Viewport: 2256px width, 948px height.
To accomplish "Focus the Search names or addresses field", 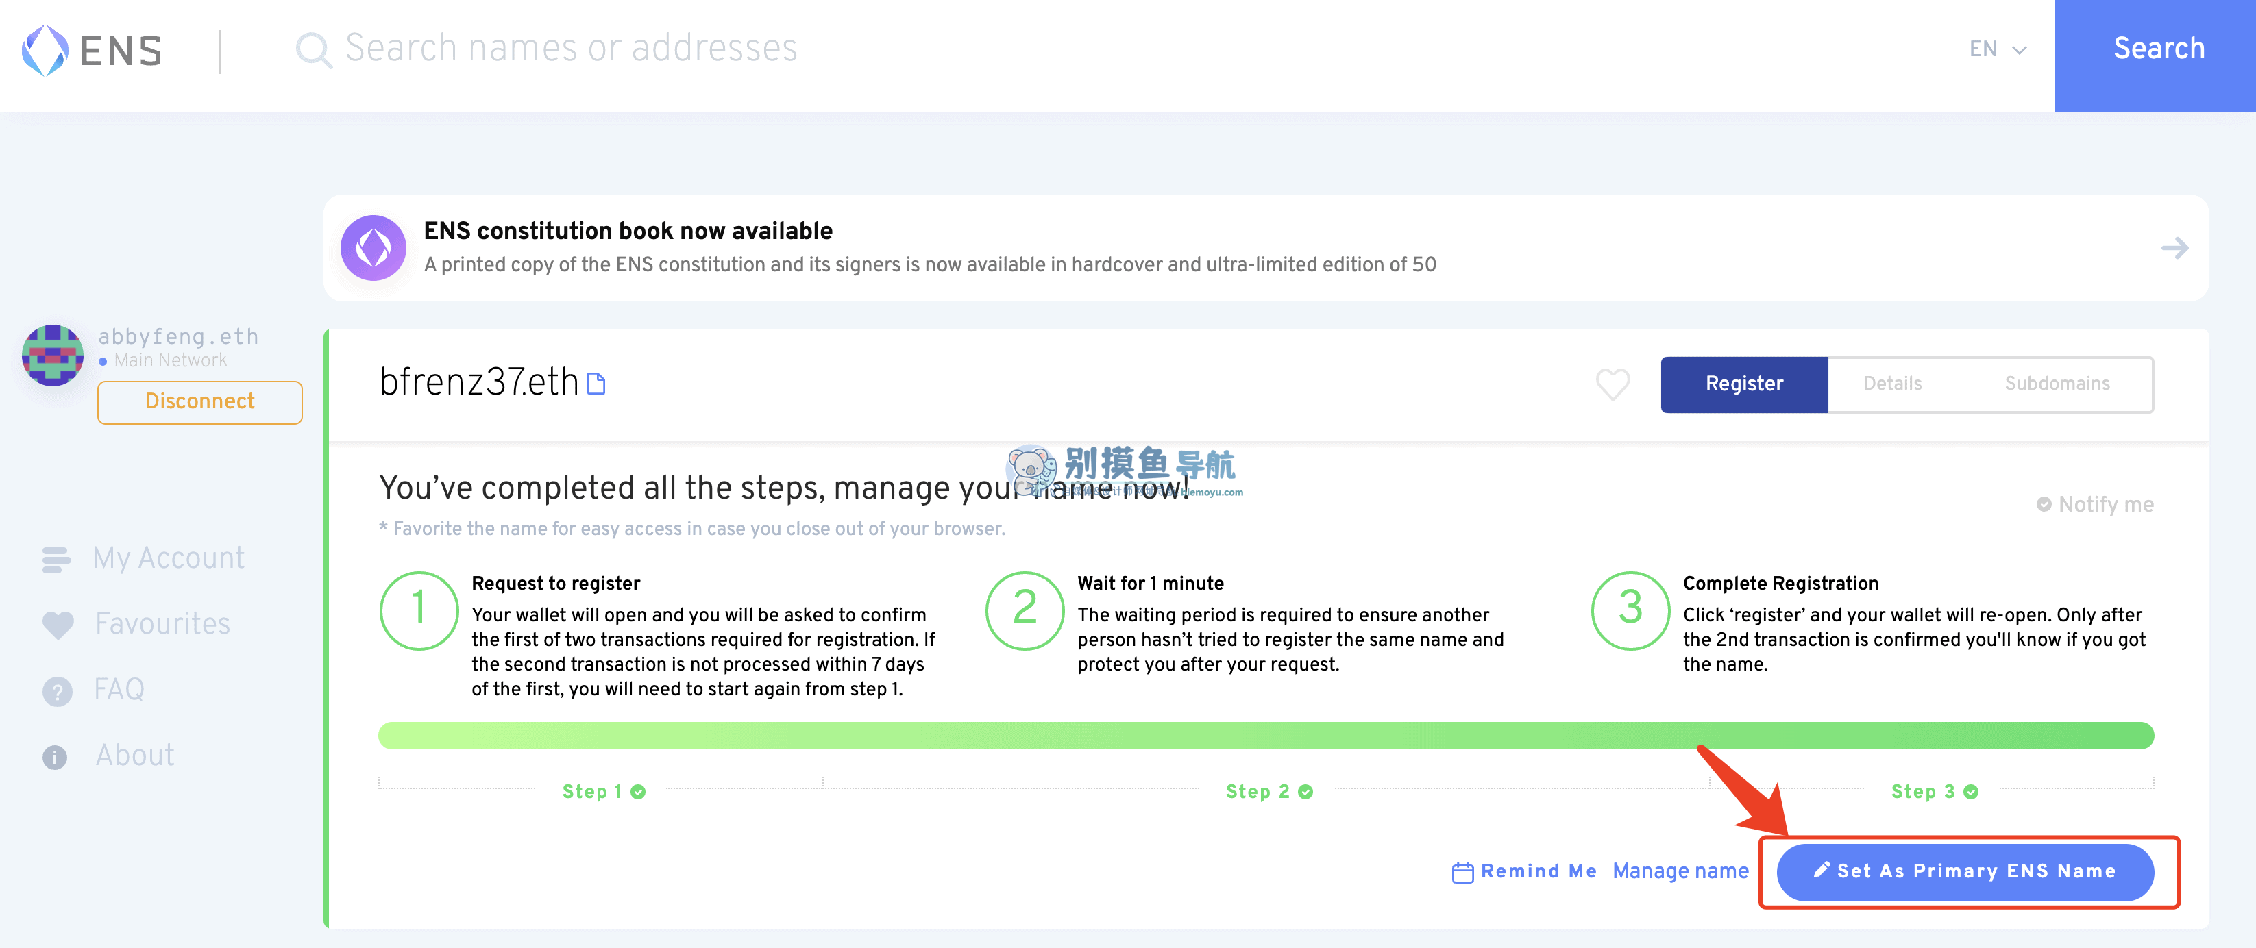I will [x=571, y=49].
